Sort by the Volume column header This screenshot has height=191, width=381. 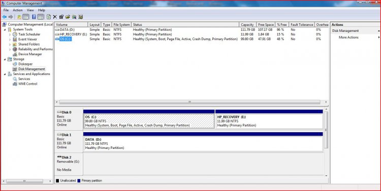pyautogui.click(x=71, y=25)
